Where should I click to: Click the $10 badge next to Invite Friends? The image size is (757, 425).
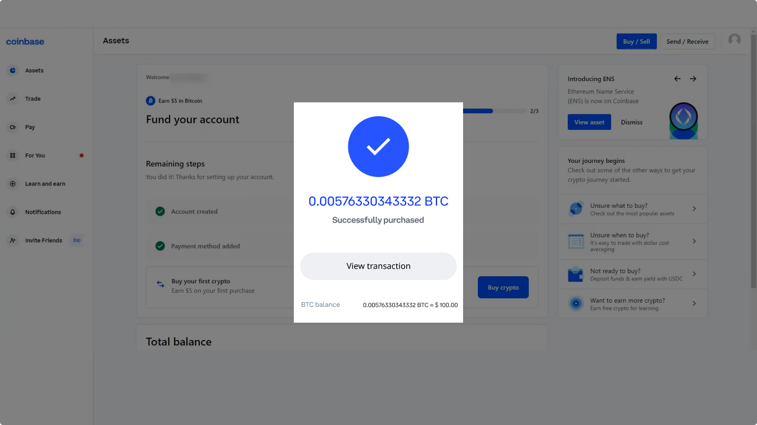point(77,240)
